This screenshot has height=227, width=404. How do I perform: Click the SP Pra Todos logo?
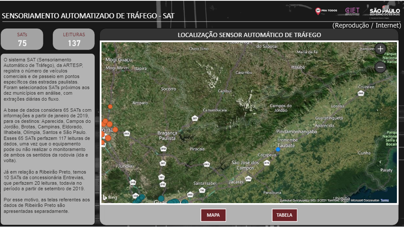(x=326, y=11)
